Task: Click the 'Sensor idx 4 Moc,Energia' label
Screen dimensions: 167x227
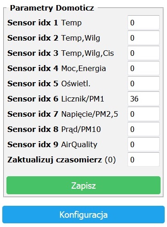Action: click(56, 68)
